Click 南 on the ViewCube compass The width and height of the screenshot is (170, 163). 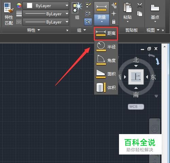(x=136, y=95)
